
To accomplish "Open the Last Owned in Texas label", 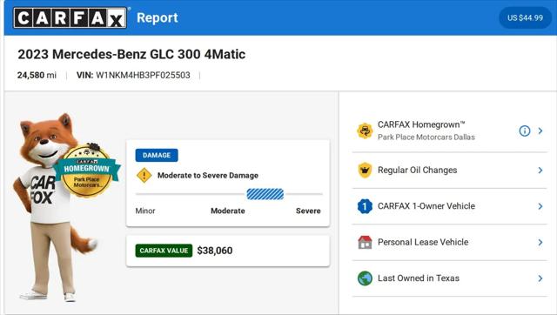I will (419, 278).
